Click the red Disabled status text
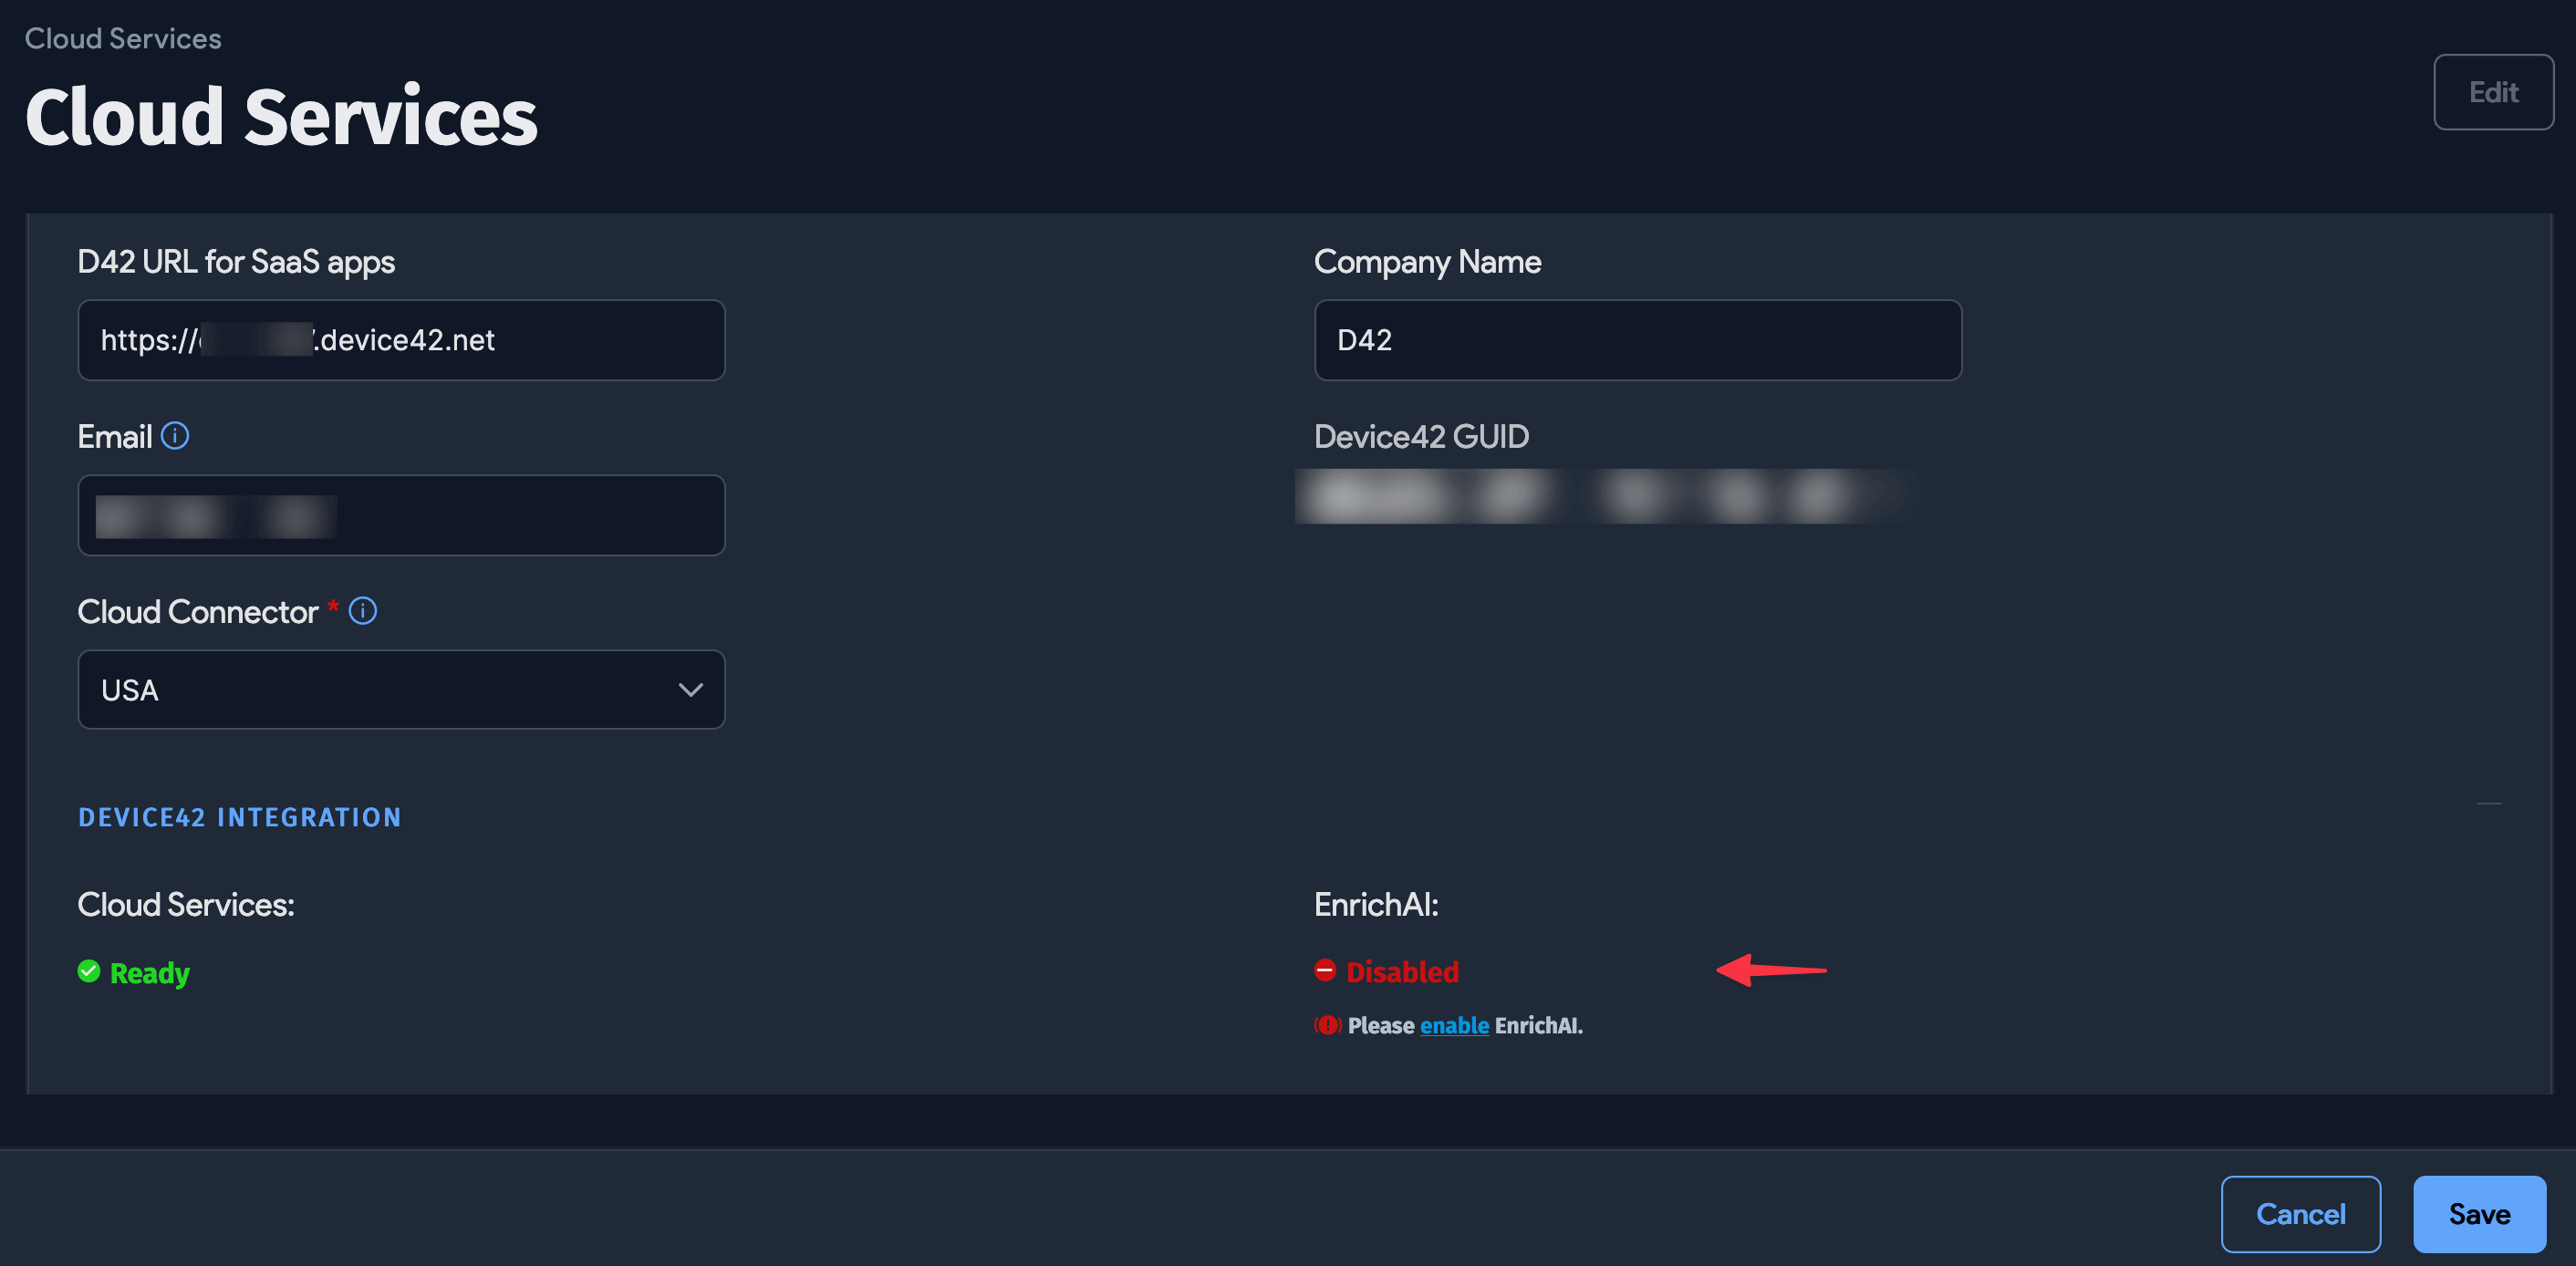 [1402, 971]
